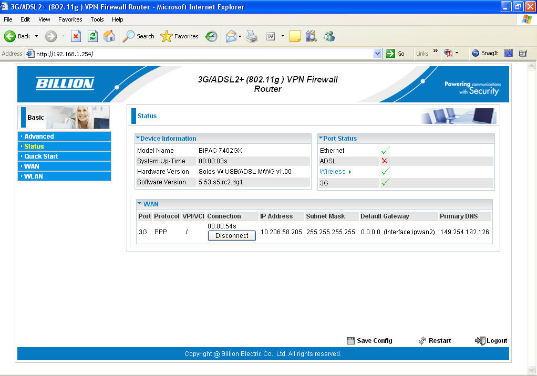
Task: Stop loading the page with the red X icon
Action: click(x=76, y=36)
